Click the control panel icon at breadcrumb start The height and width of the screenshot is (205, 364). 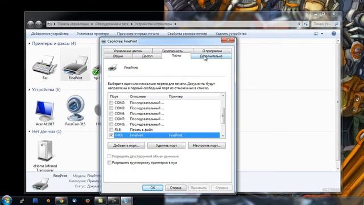(x=49, y=24)
